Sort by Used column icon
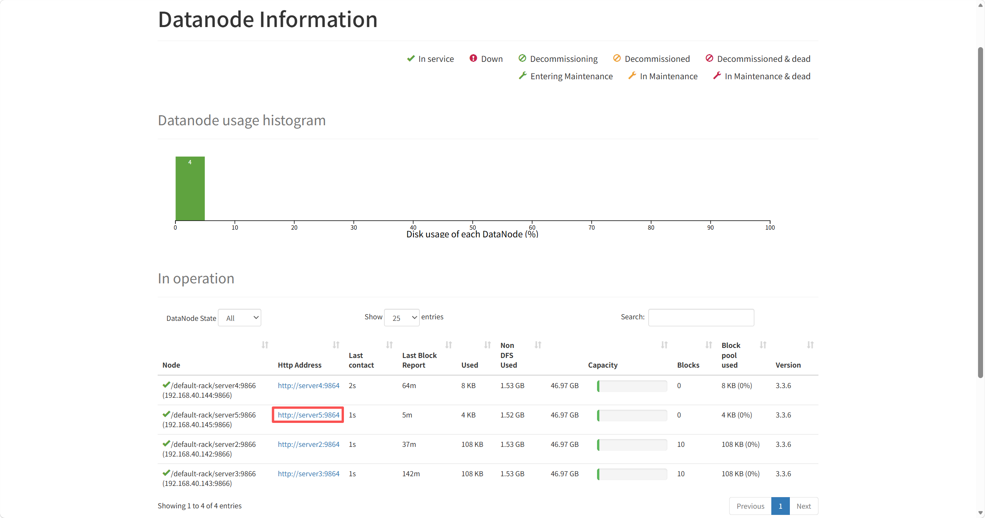985x518 pixels. click(x=487, y=345)
